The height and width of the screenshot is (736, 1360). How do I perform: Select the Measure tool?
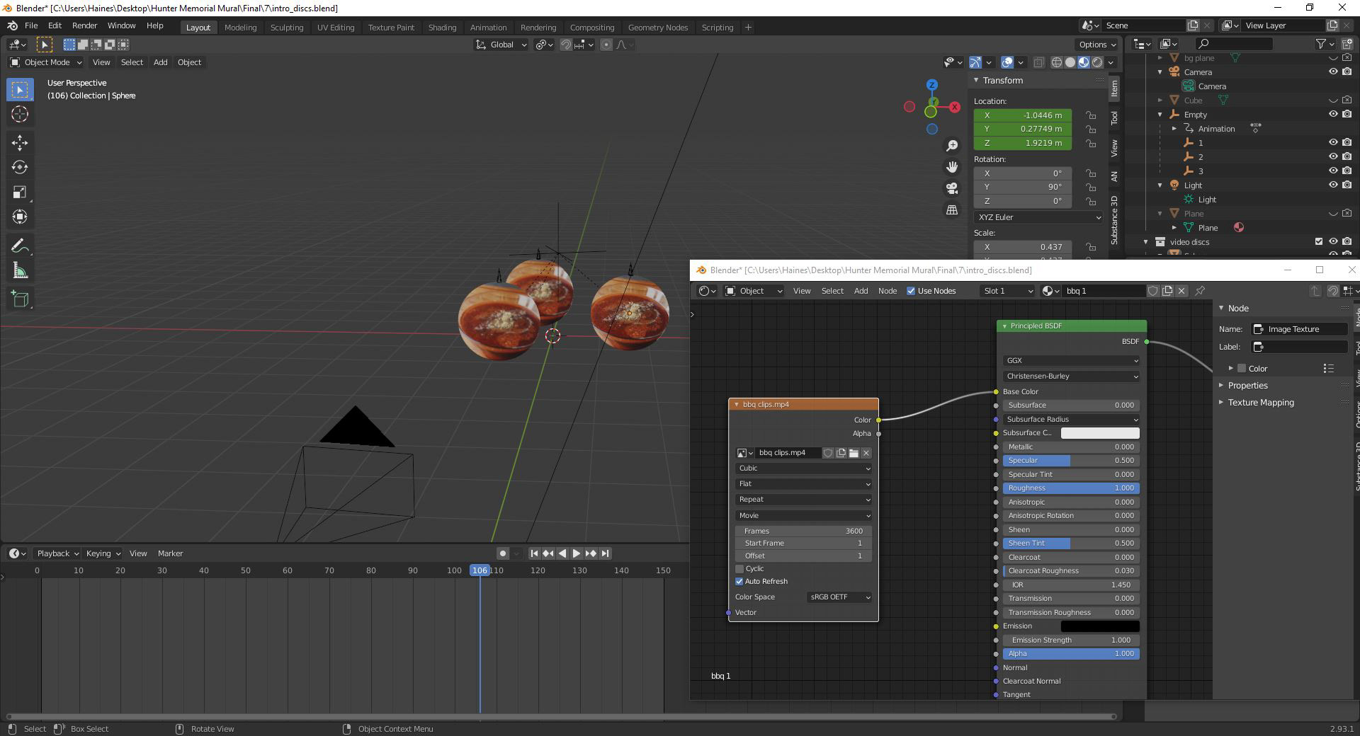click(20, 271)
